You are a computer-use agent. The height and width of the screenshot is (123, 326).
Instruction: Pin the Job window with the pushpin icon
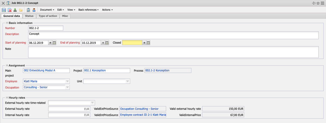click(314, 3)
